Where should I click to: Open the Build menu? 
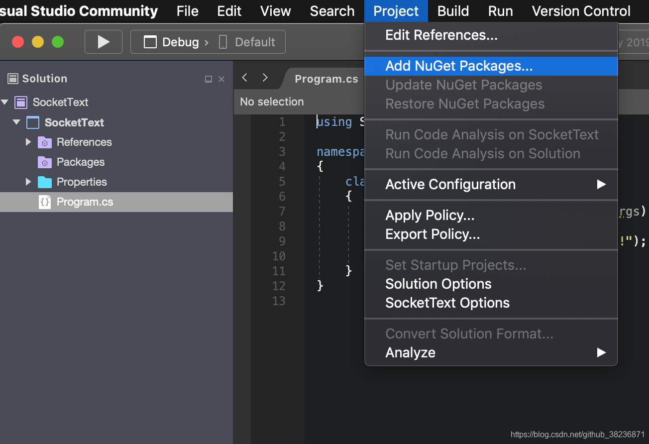(x=453, y=11)
